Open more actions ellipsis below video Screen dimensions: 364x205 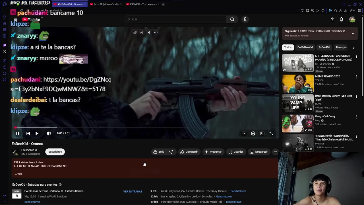[275, 152]
